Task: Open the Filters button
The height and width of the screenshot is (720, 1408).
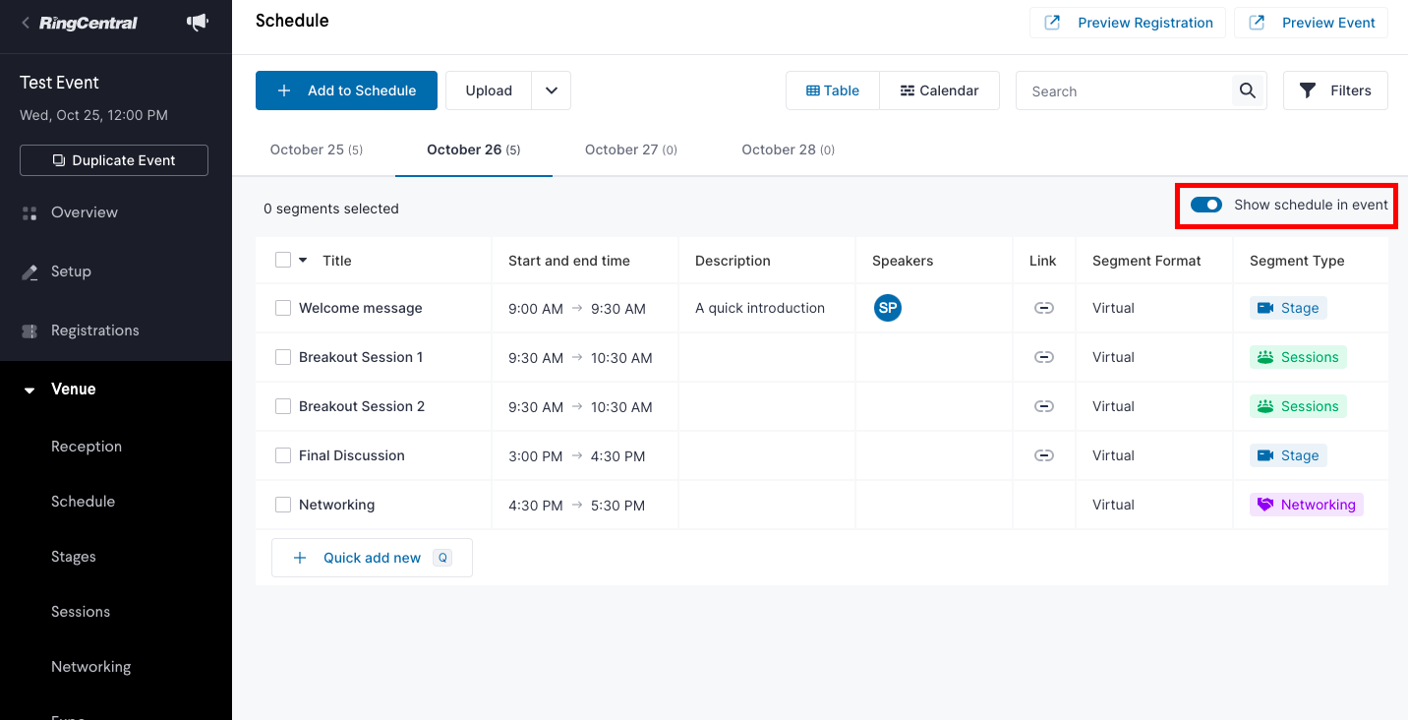Action: pos(1335,90)
